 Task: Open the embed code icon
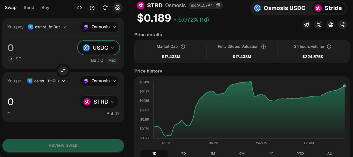(79, 8)
